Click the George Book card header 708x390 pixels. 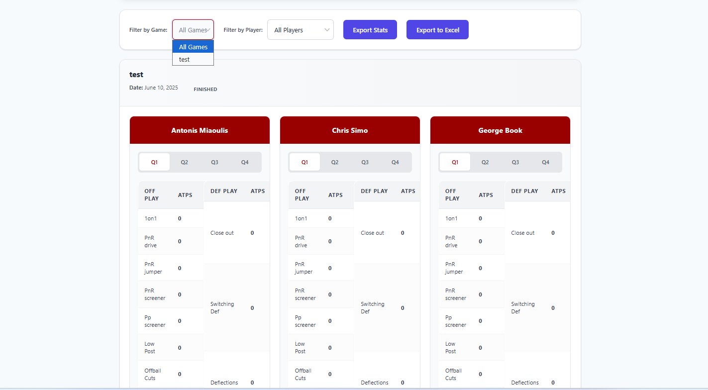pyautogui.click(x=500, y=130)
